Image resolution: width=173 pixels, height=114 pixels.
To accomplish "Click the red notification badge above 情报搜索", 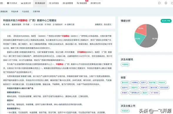I will point(87,1).
